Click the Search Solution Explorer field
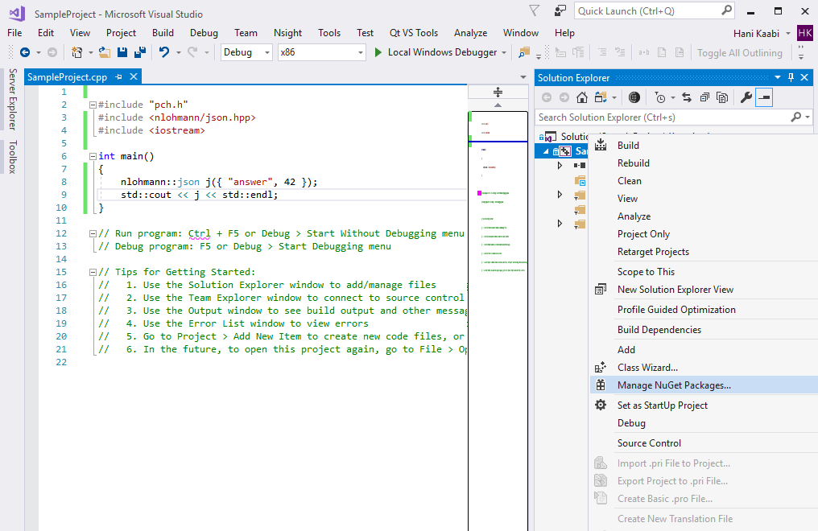 click(x=674, y=117)
